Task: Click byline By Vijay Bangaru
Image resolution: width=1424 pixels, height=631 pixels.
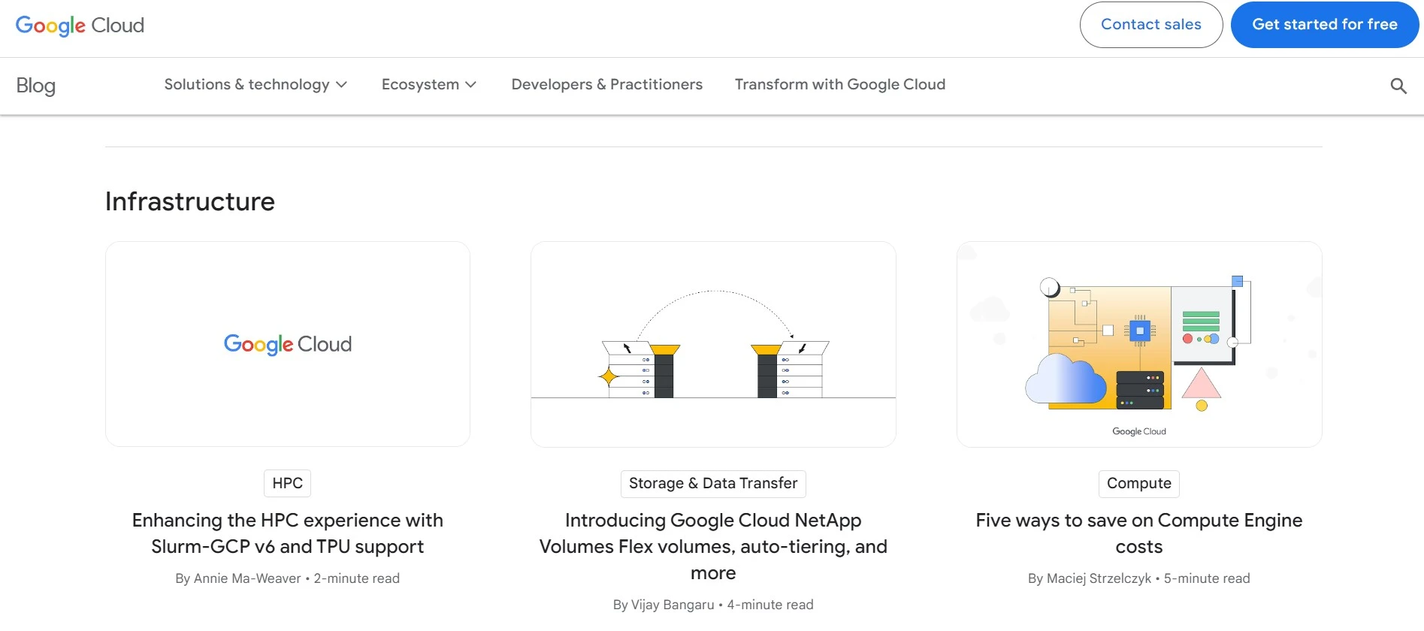Action: click(x=664, y=605)
